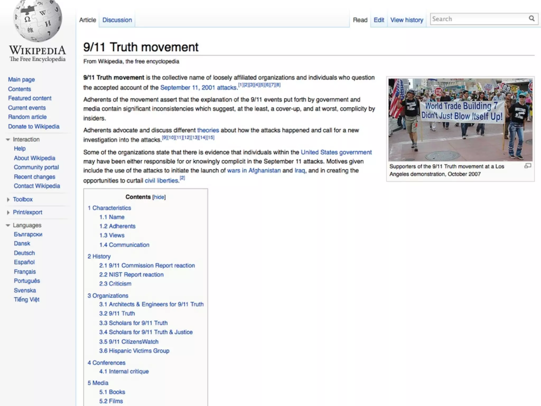Click the enlarge image icon in caption
Viewport: 541px width, 406px height.
(528, 166)
